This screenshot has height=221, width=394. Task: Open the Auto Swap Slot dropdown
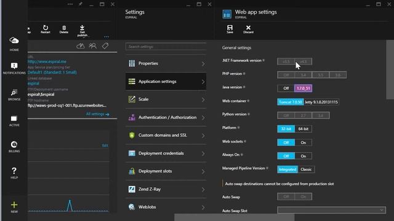(x=331, y=210)
